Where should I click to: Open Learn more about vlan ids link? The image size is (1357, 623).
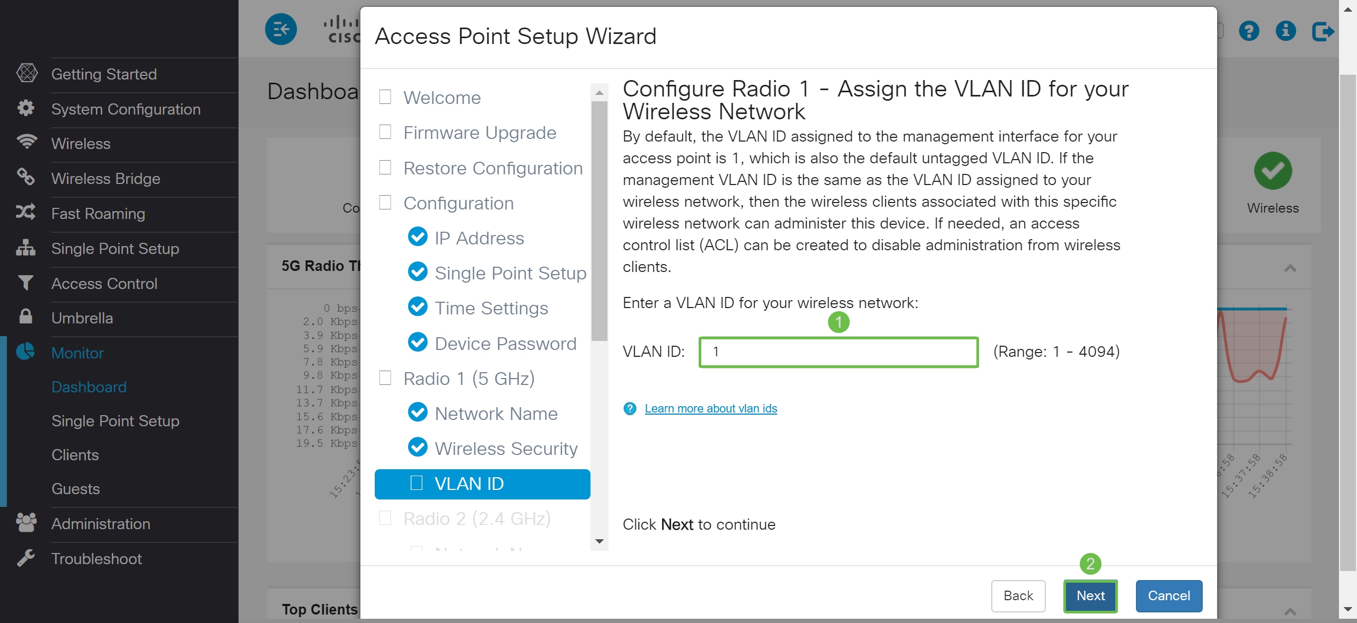tap(711, 408)
